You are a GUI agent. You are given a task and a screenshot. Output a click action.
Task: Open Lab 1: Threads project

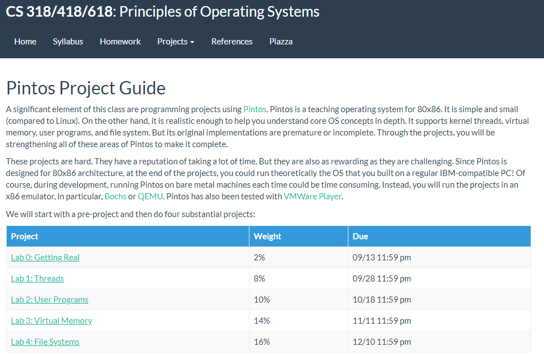(37, 279)
